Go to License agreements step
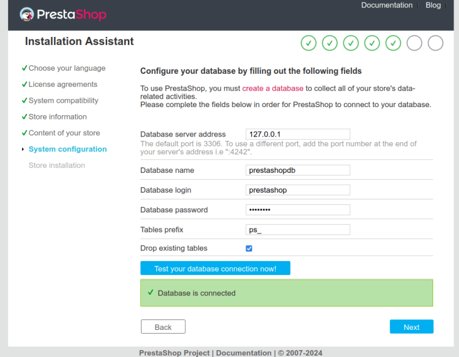Viewport: 459px width, 357px height. (63, 84)
